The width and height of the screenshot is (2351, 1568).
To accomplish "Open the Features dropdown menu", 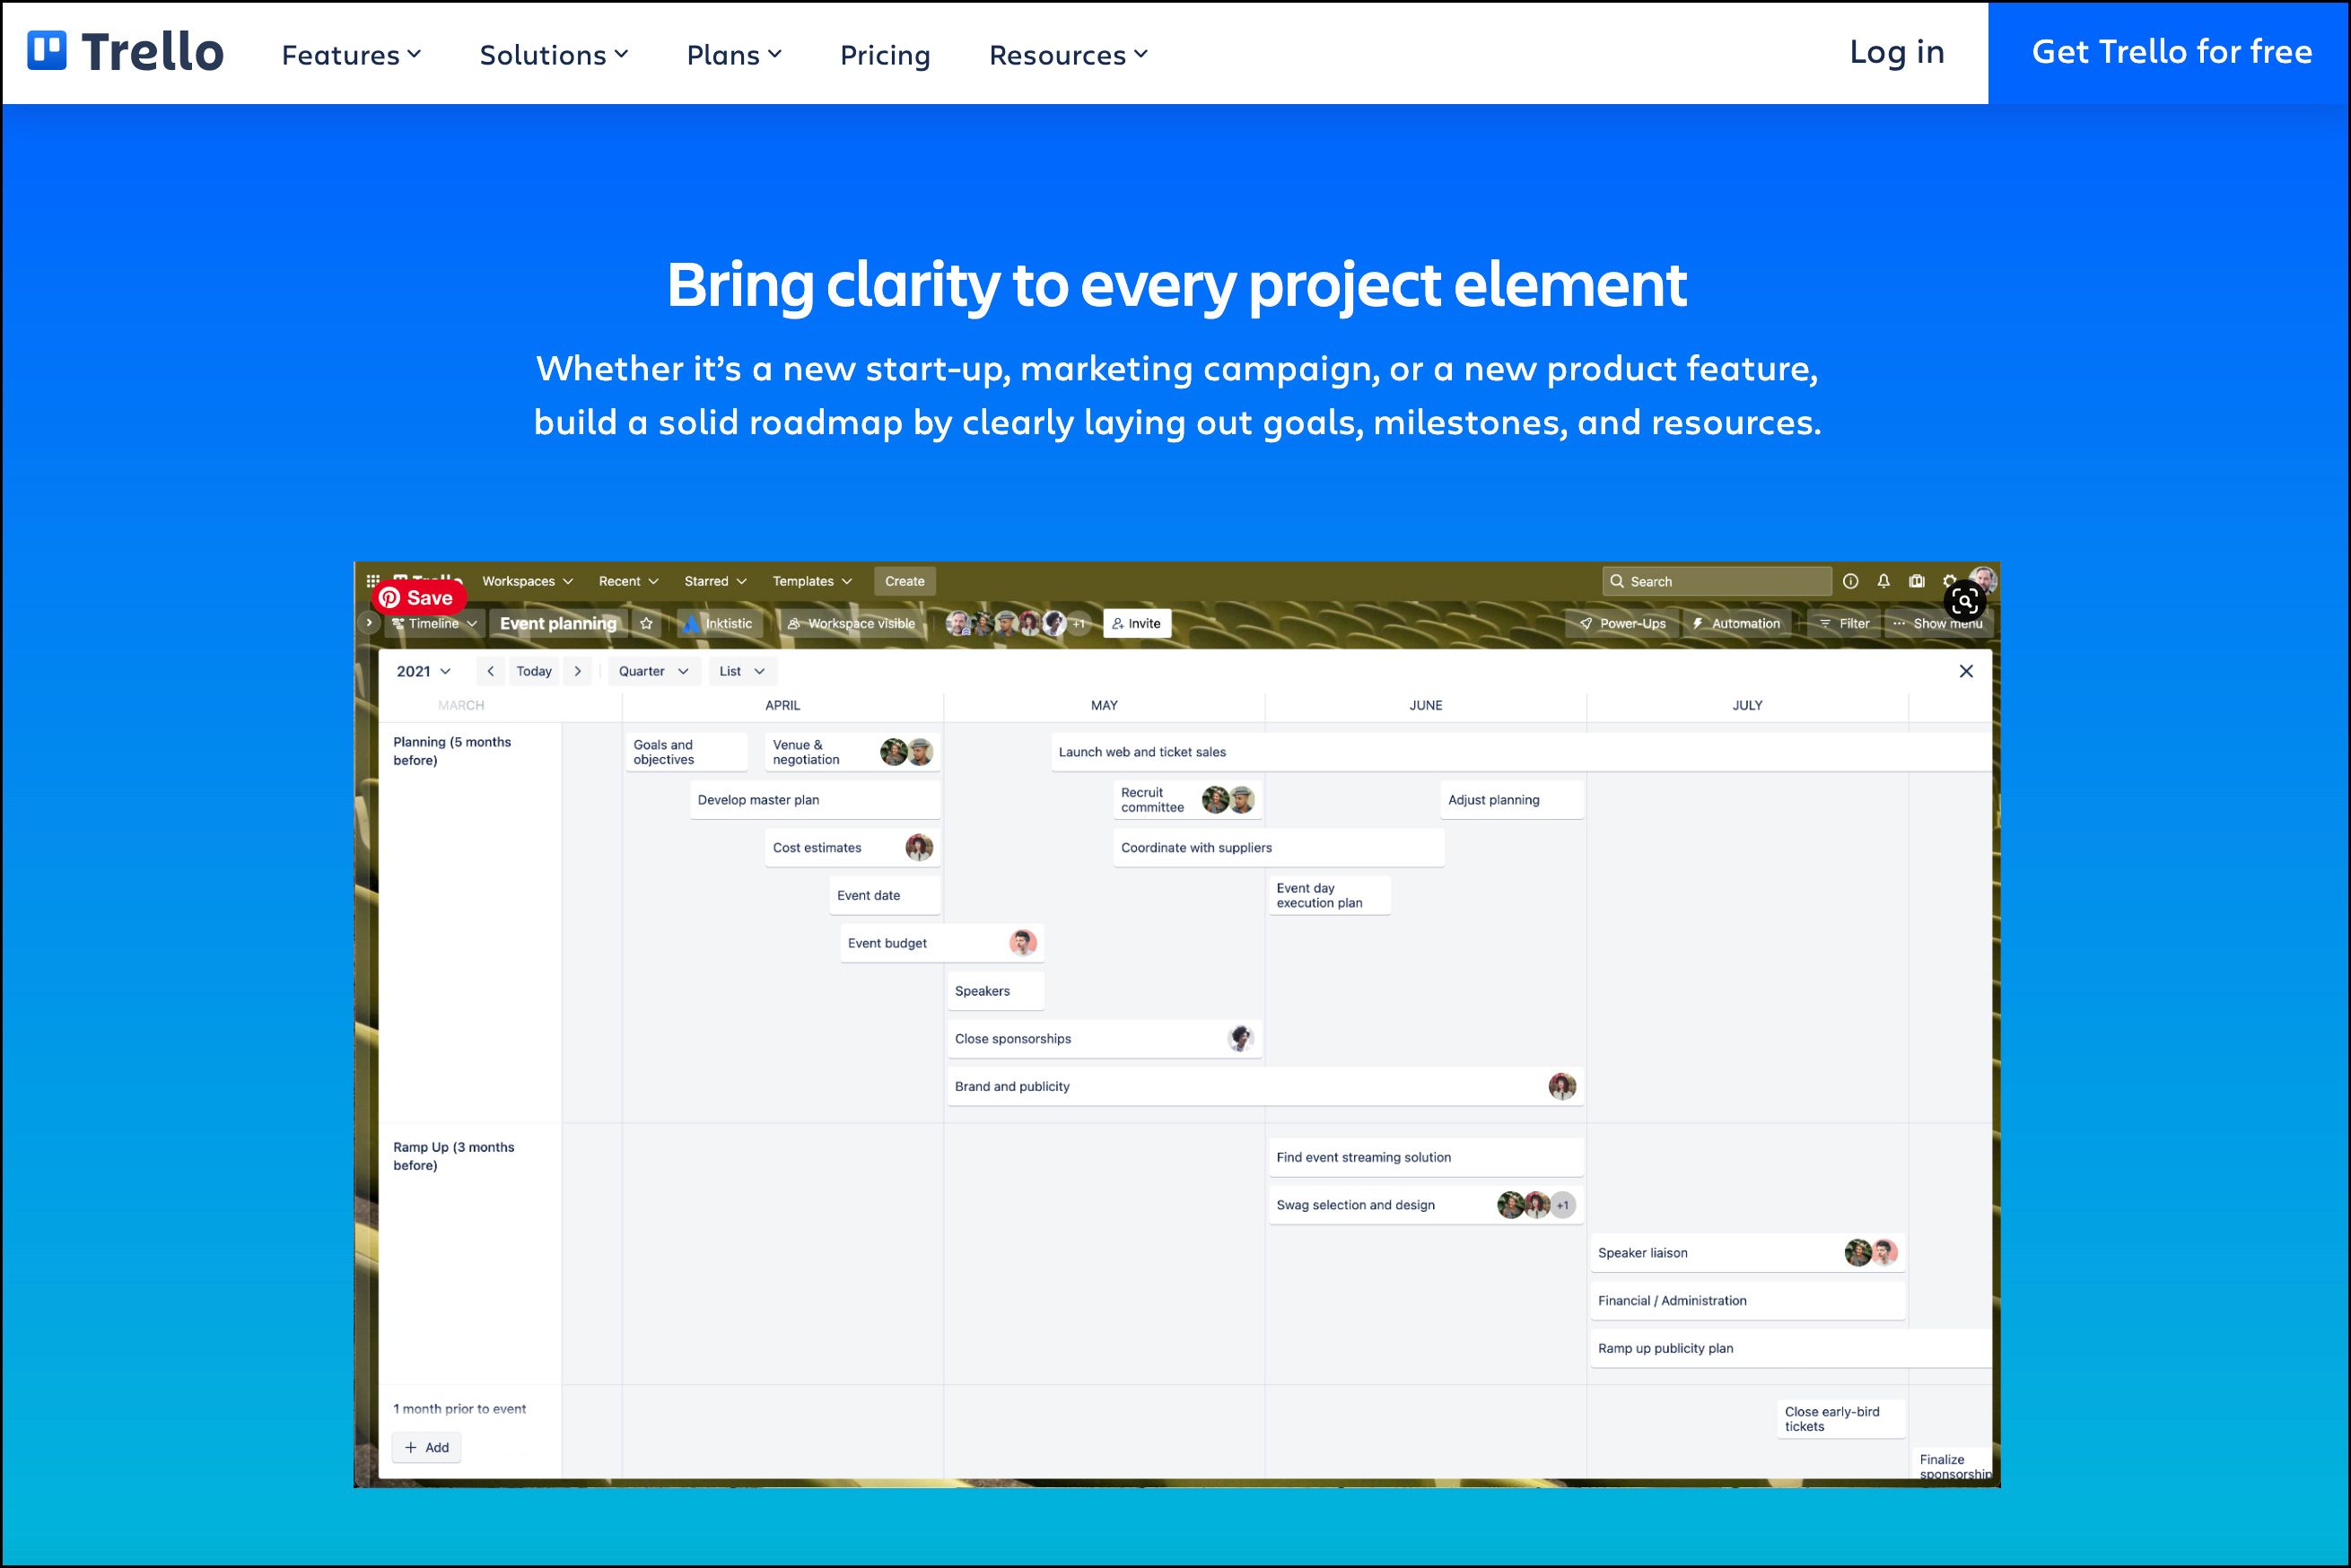I will pyautogui.click(x=351, y=55).
